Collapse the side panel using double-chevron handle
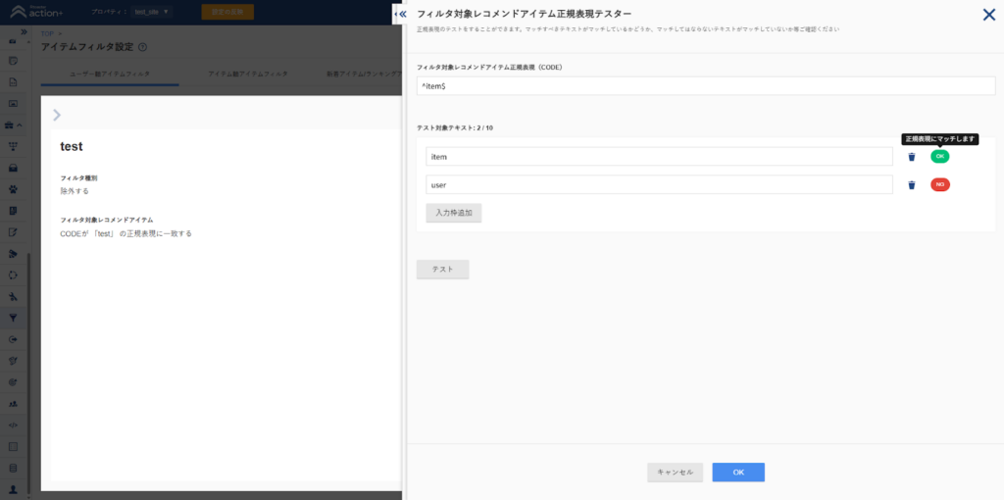The image size is (1004, 500). coord(400,14)
